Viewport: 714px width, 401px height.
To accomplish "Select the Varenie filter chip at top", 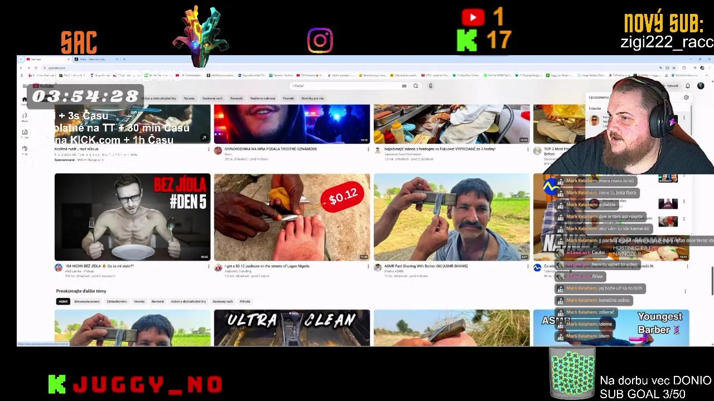I will click(189, 98).
